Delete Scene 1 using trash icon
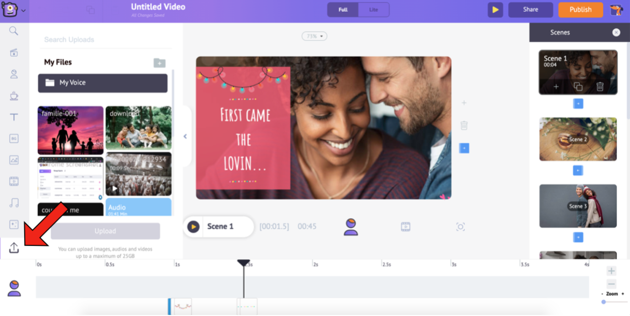 point(600,87)
